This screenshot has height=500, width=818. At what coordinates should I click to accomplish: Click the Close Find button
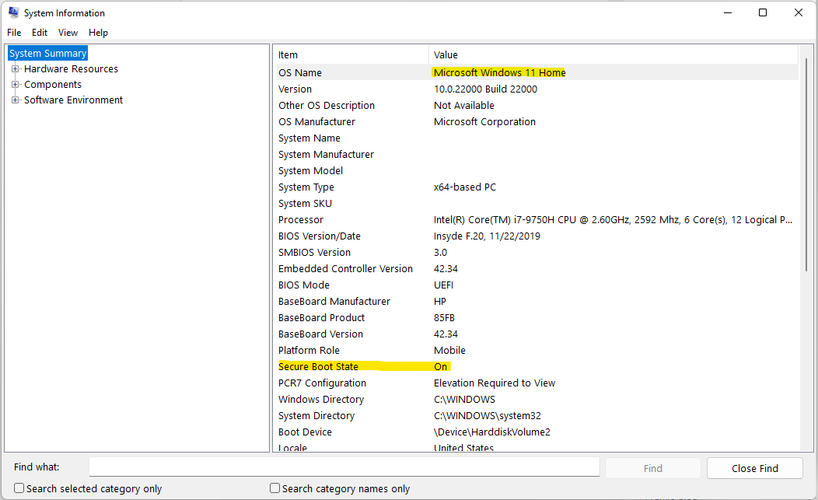tap(754, 468)
